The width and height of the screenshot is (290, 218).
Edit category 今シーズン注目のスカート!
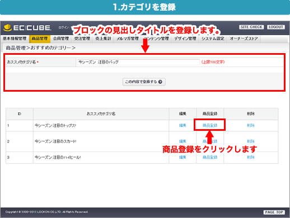183,141
